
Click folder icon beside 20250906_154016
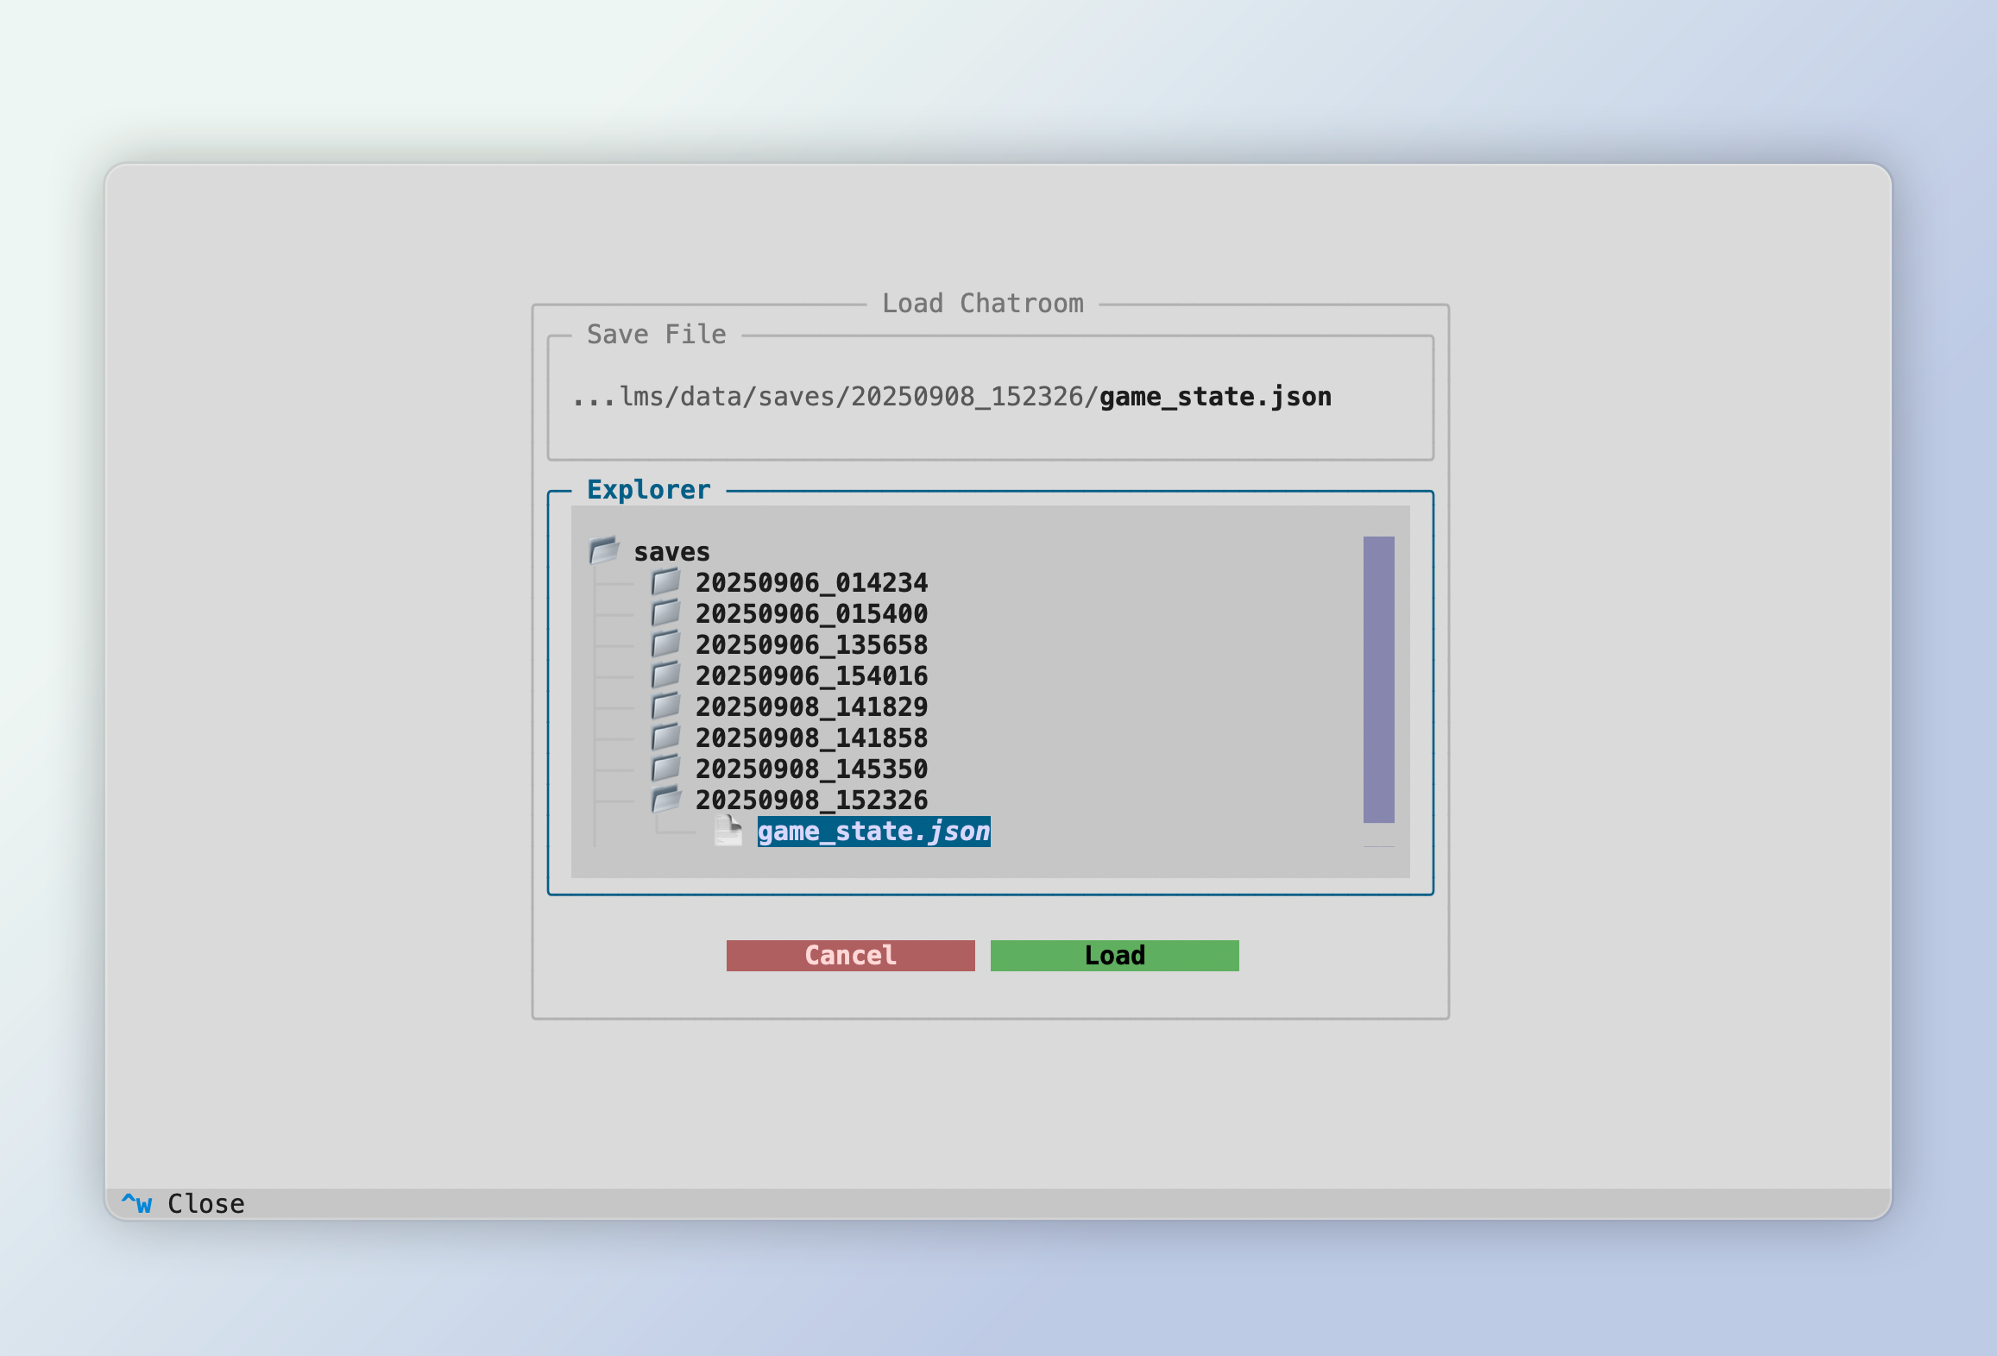click(665, 675)
